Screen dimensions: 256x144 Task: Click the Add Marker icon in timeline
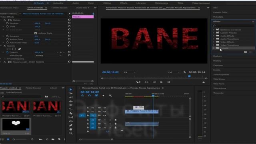point(103,96)
